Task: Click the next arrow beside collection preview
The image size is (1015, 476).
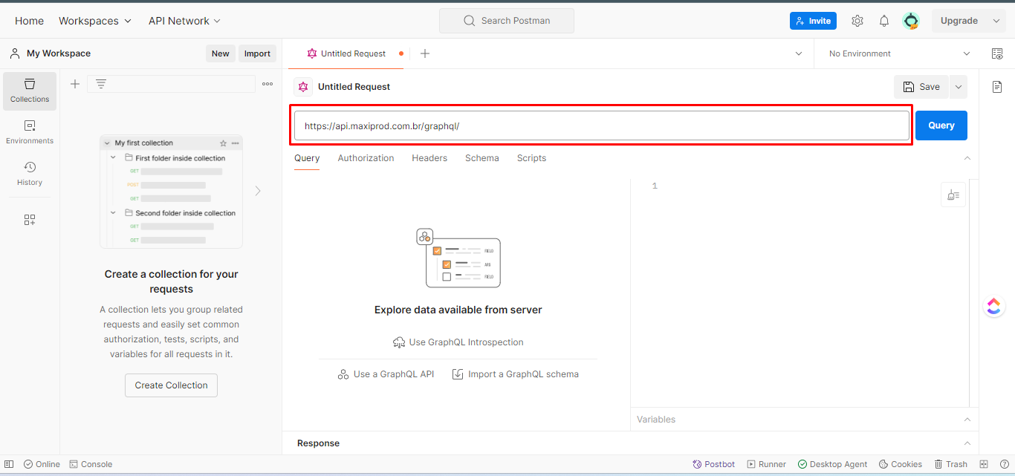Action: (258, 191)
